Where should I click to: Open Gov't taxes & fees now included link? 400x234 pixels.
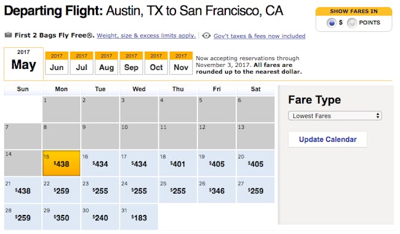[x=260, y=36]
